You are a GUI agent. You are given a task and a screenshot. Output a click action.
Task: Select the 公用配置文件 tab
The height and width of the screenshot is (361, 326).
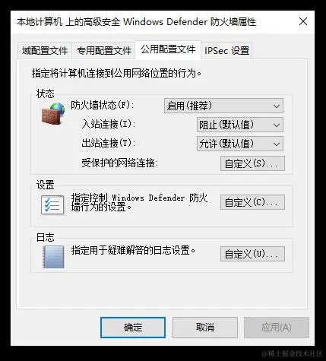pos(168,49)
